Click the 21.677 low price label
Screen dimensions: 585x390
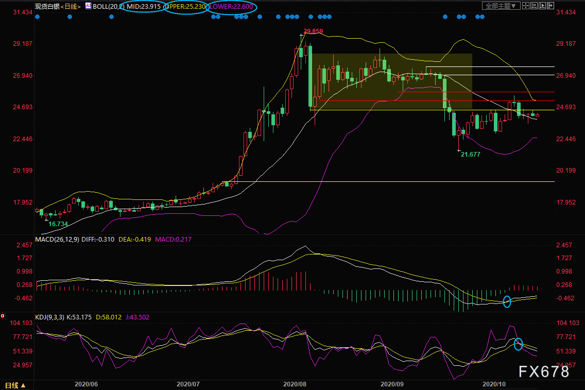(x=470, y=154)
